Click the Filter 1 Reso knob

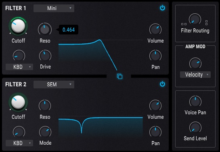[x=45, y=30]
